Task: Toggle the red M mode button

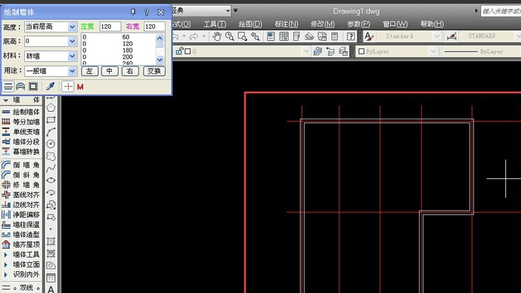Action: click(x=80, y=87)
